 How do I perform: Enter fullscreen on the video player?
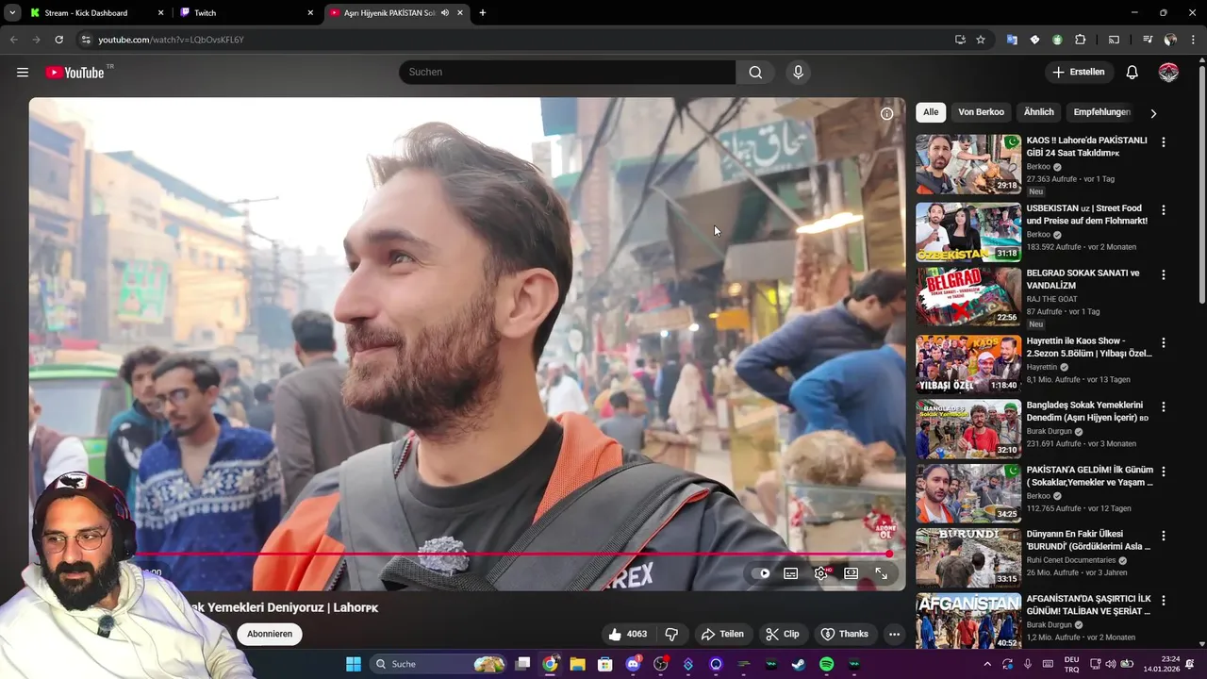pyautogui.click(x=882, y=573)
